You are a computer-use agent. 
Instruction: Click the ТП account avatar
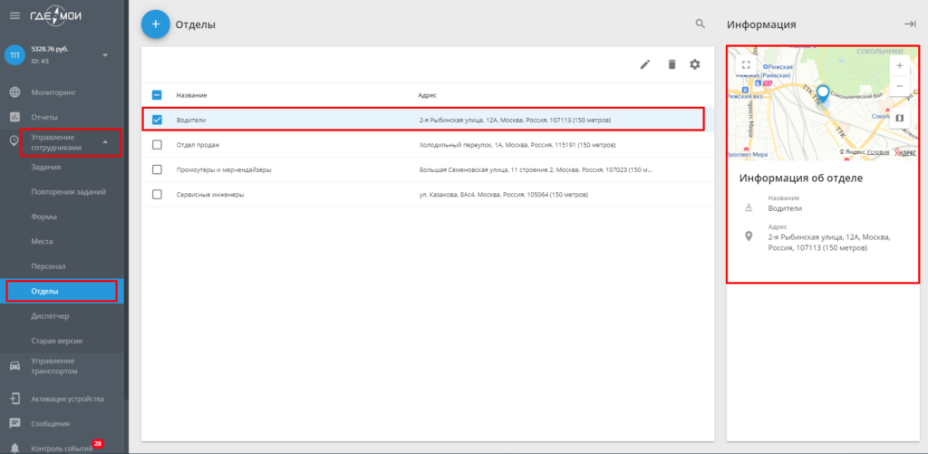(14, 55)
